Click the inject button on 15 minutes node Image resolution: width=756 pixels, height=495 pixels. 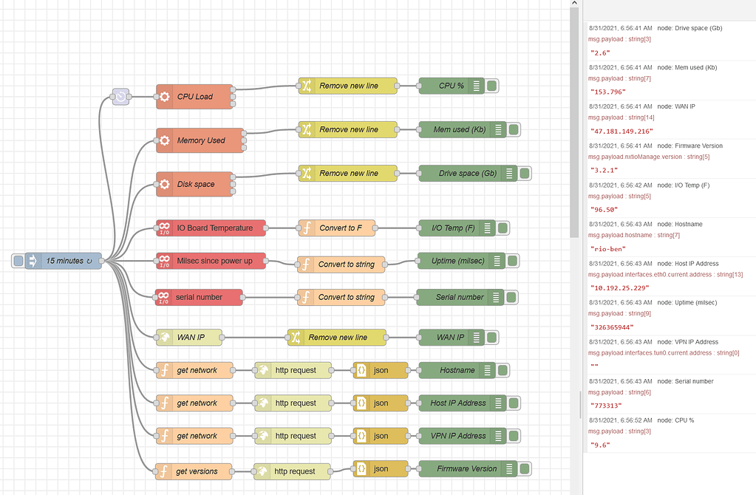(x=16, y=260)
